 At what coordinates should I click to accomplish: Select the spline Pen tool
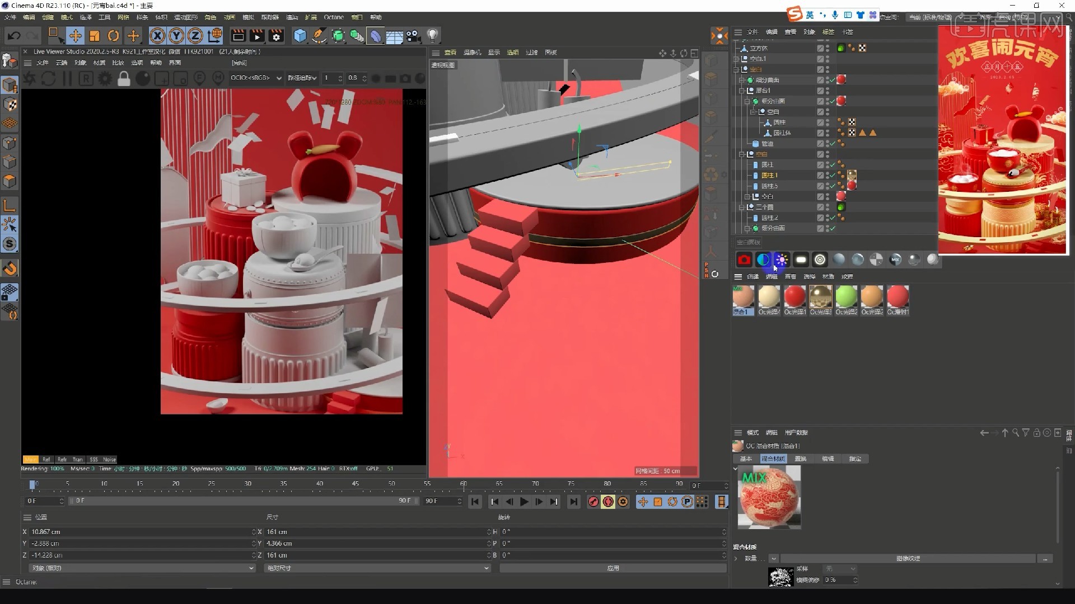319,36
